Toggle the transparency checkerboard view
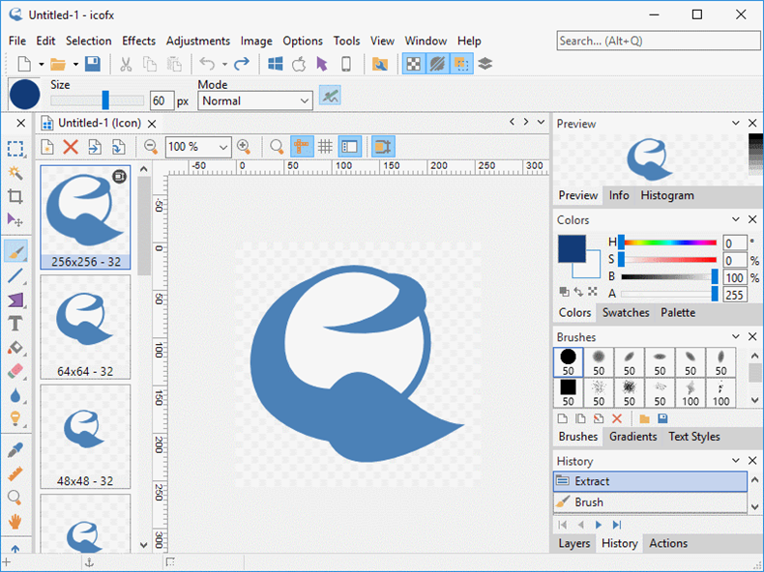Screen dimensions: 764x572 point(414,64)
